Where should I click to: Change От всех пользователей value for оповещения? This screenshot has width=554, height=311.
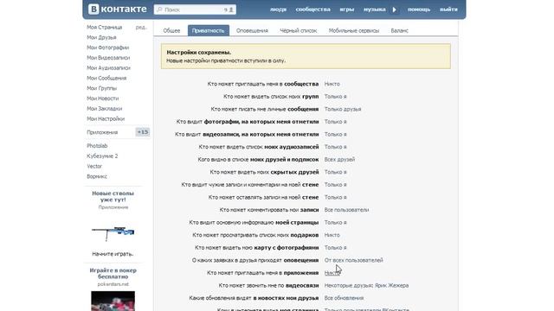[353, 261]
